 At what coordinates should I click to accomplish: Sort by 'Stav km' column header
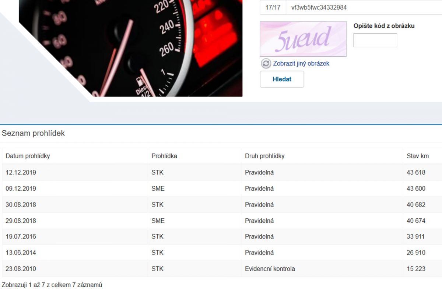pos(417,156)
